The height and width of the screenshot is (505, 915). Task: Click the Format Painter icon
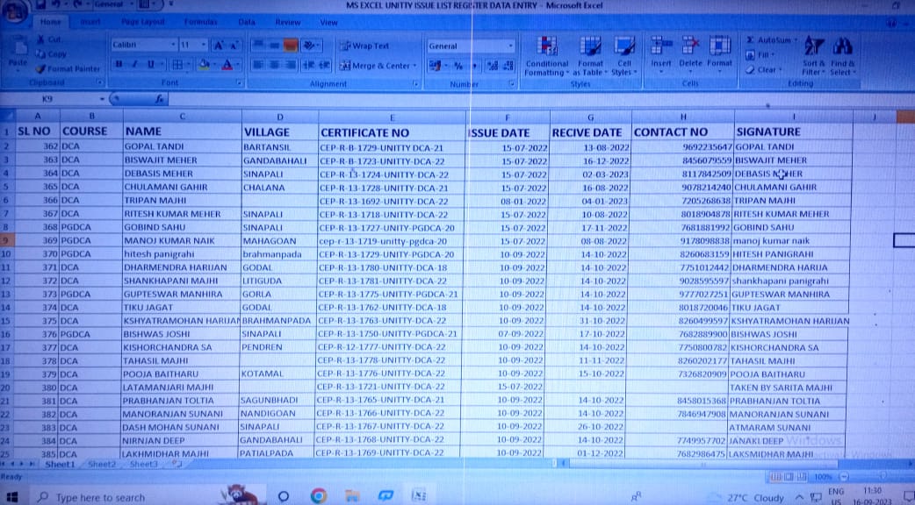pyautogui.click(x=40, y=68)
